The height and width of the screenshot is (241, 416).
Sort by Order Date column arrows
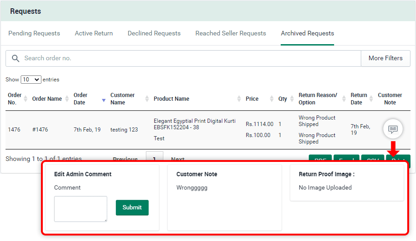[x=104, y=99]
